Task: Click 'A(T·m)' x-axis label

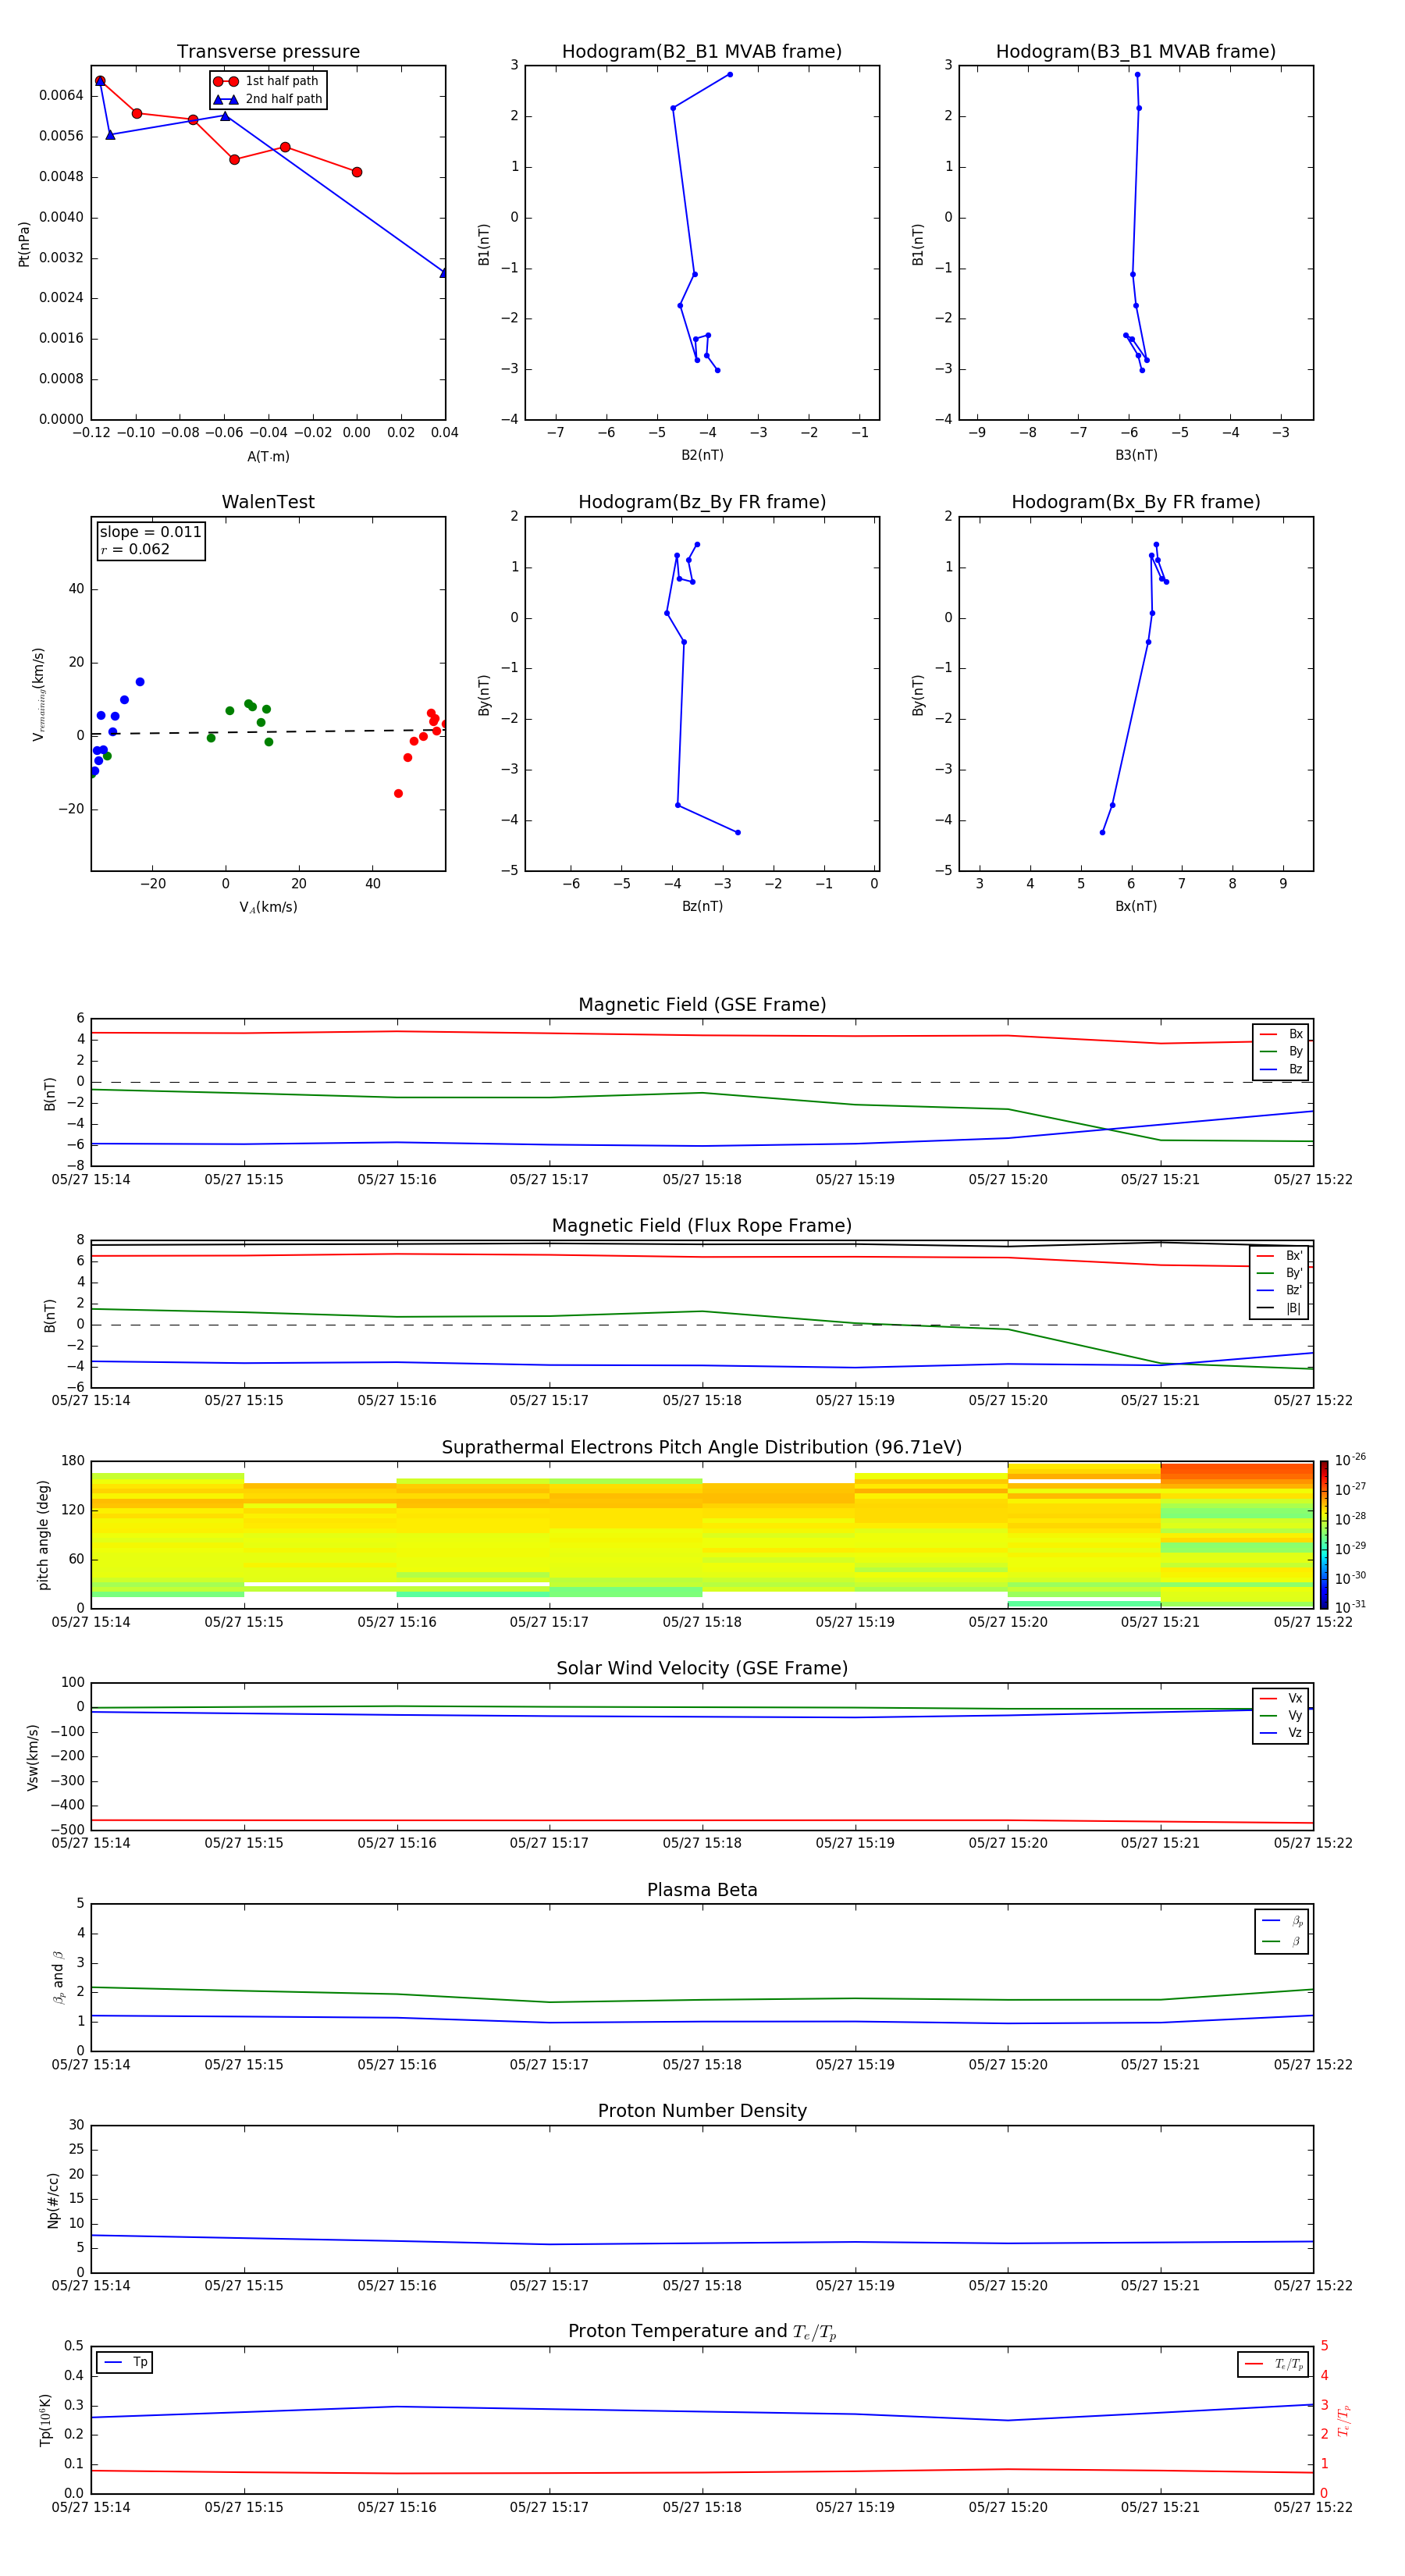Action: (268, 457)
